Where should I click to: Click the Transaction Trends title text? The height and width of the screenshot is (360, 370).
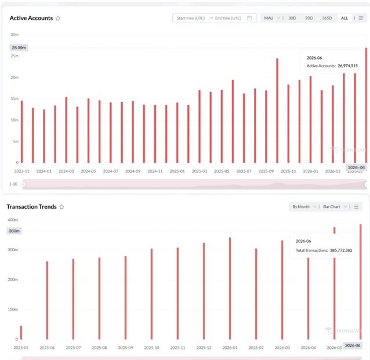(32, 206)
